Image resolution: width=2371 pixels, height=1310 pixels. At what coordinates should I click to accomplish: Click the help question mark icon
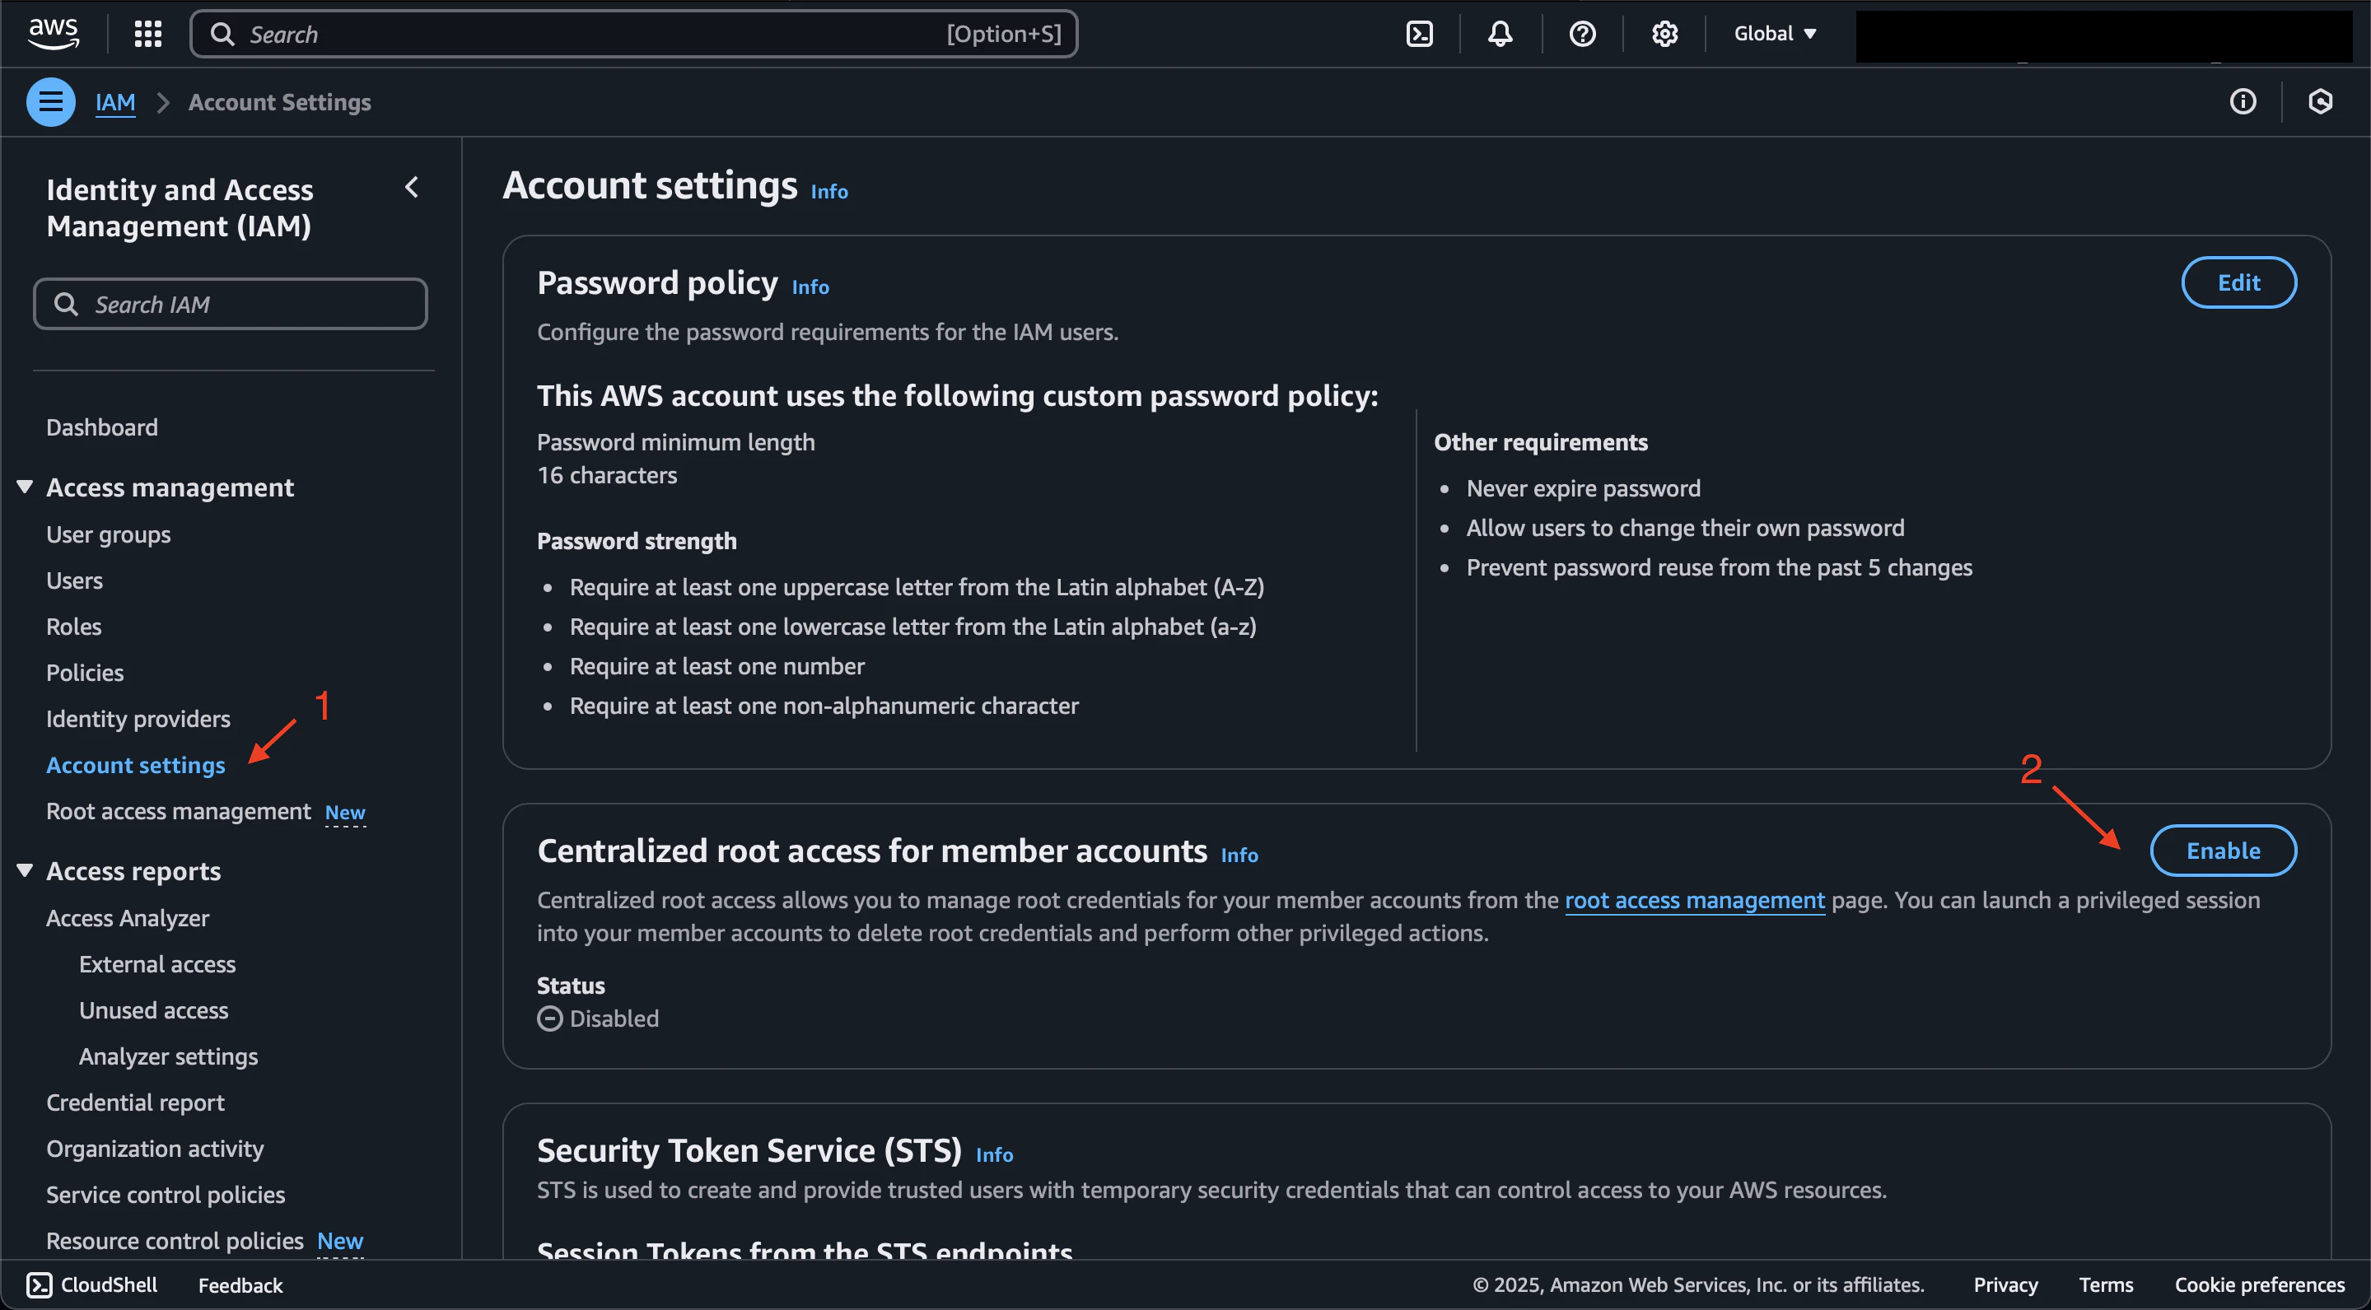(1582, 34)
